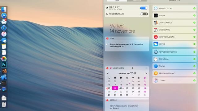Open Messages from the Dock
The height and width of the screenshot is (111, 198).
(x=4, y=40)
